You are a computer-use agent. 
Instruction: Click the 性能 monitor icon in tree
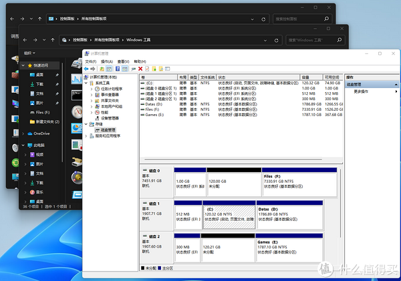(97, 112)
